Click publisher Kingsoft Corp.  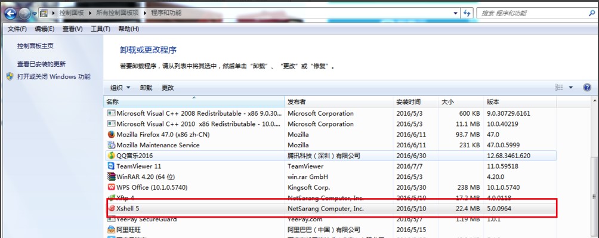pos(308,187)
